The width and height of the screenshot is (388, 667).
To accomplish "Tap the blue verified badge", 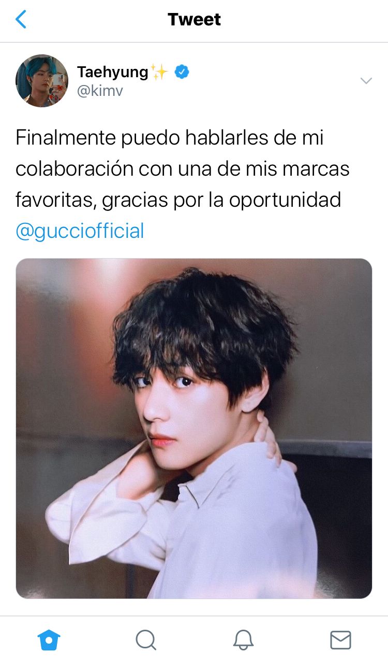I will (181, 72).
